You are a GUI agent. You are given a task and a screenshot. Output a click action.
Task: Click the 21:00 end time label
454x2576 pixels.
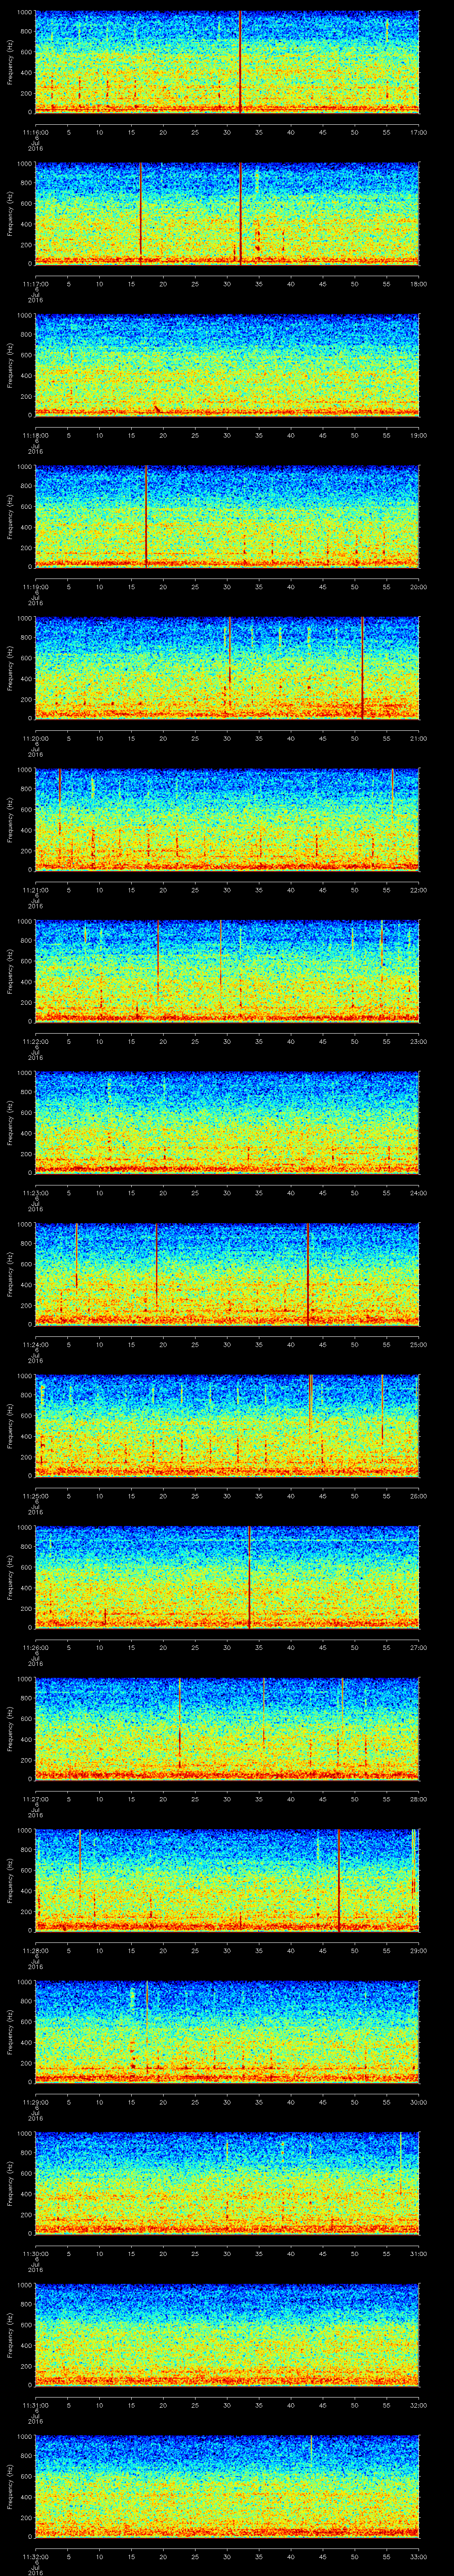pos(418,738)
